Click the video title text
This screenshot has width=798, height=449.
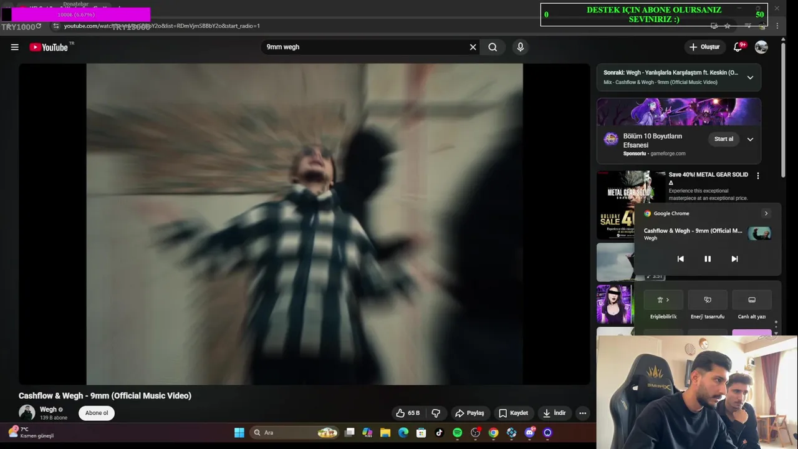(x=105, y=395)
